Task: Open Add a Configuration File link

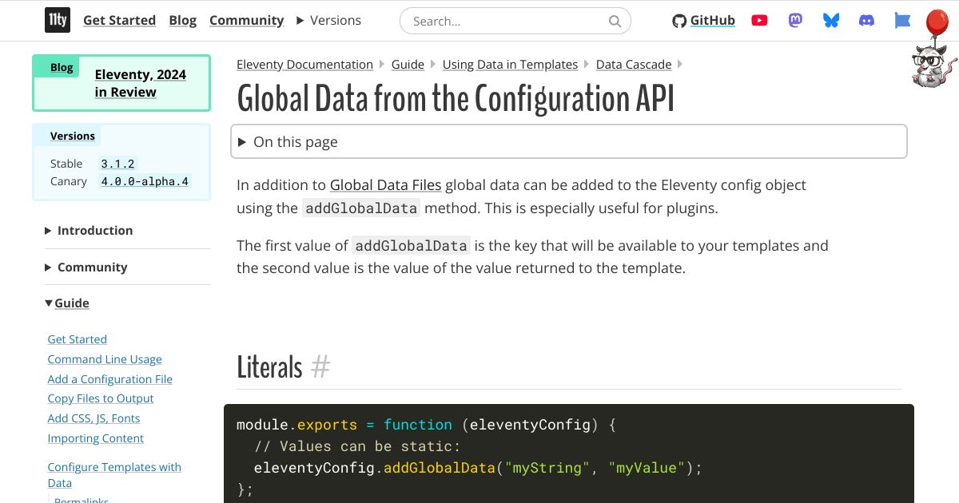Action: click(x=110, y=379)
